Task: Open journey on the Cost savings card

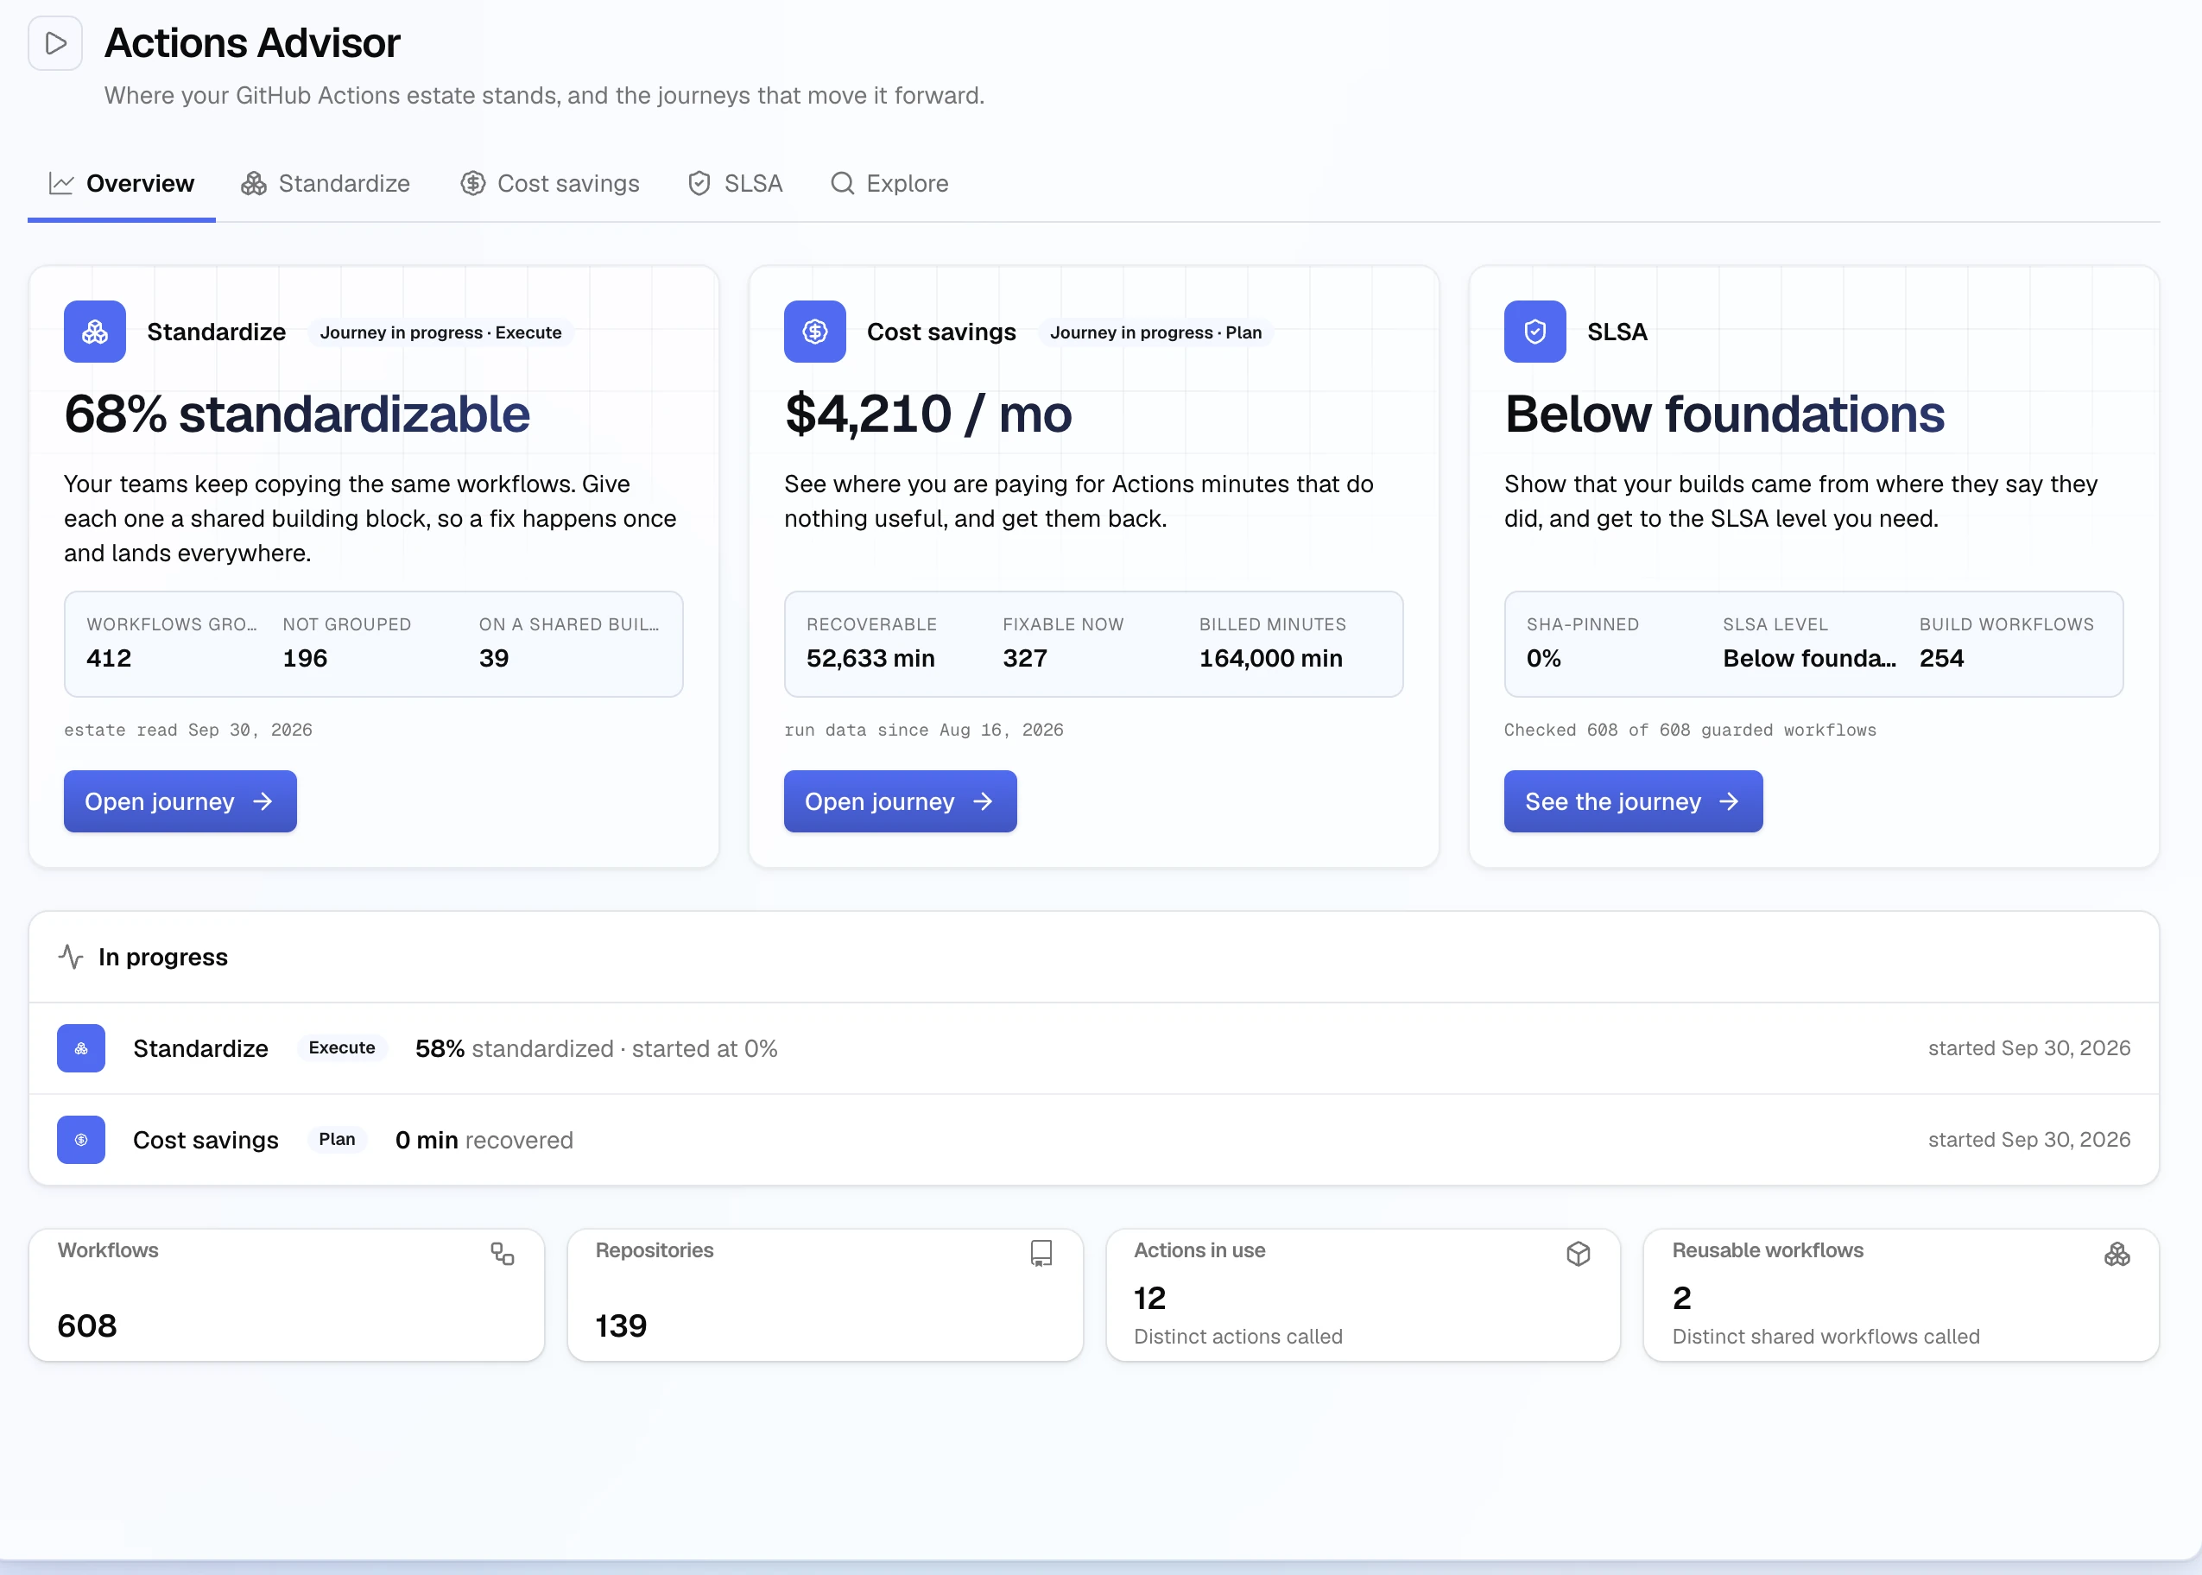Action: [x=900, y=801]
